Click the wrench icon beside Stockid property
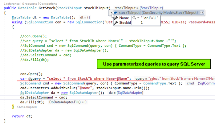Viewport: 215px width, 125px height. [116, 23]
